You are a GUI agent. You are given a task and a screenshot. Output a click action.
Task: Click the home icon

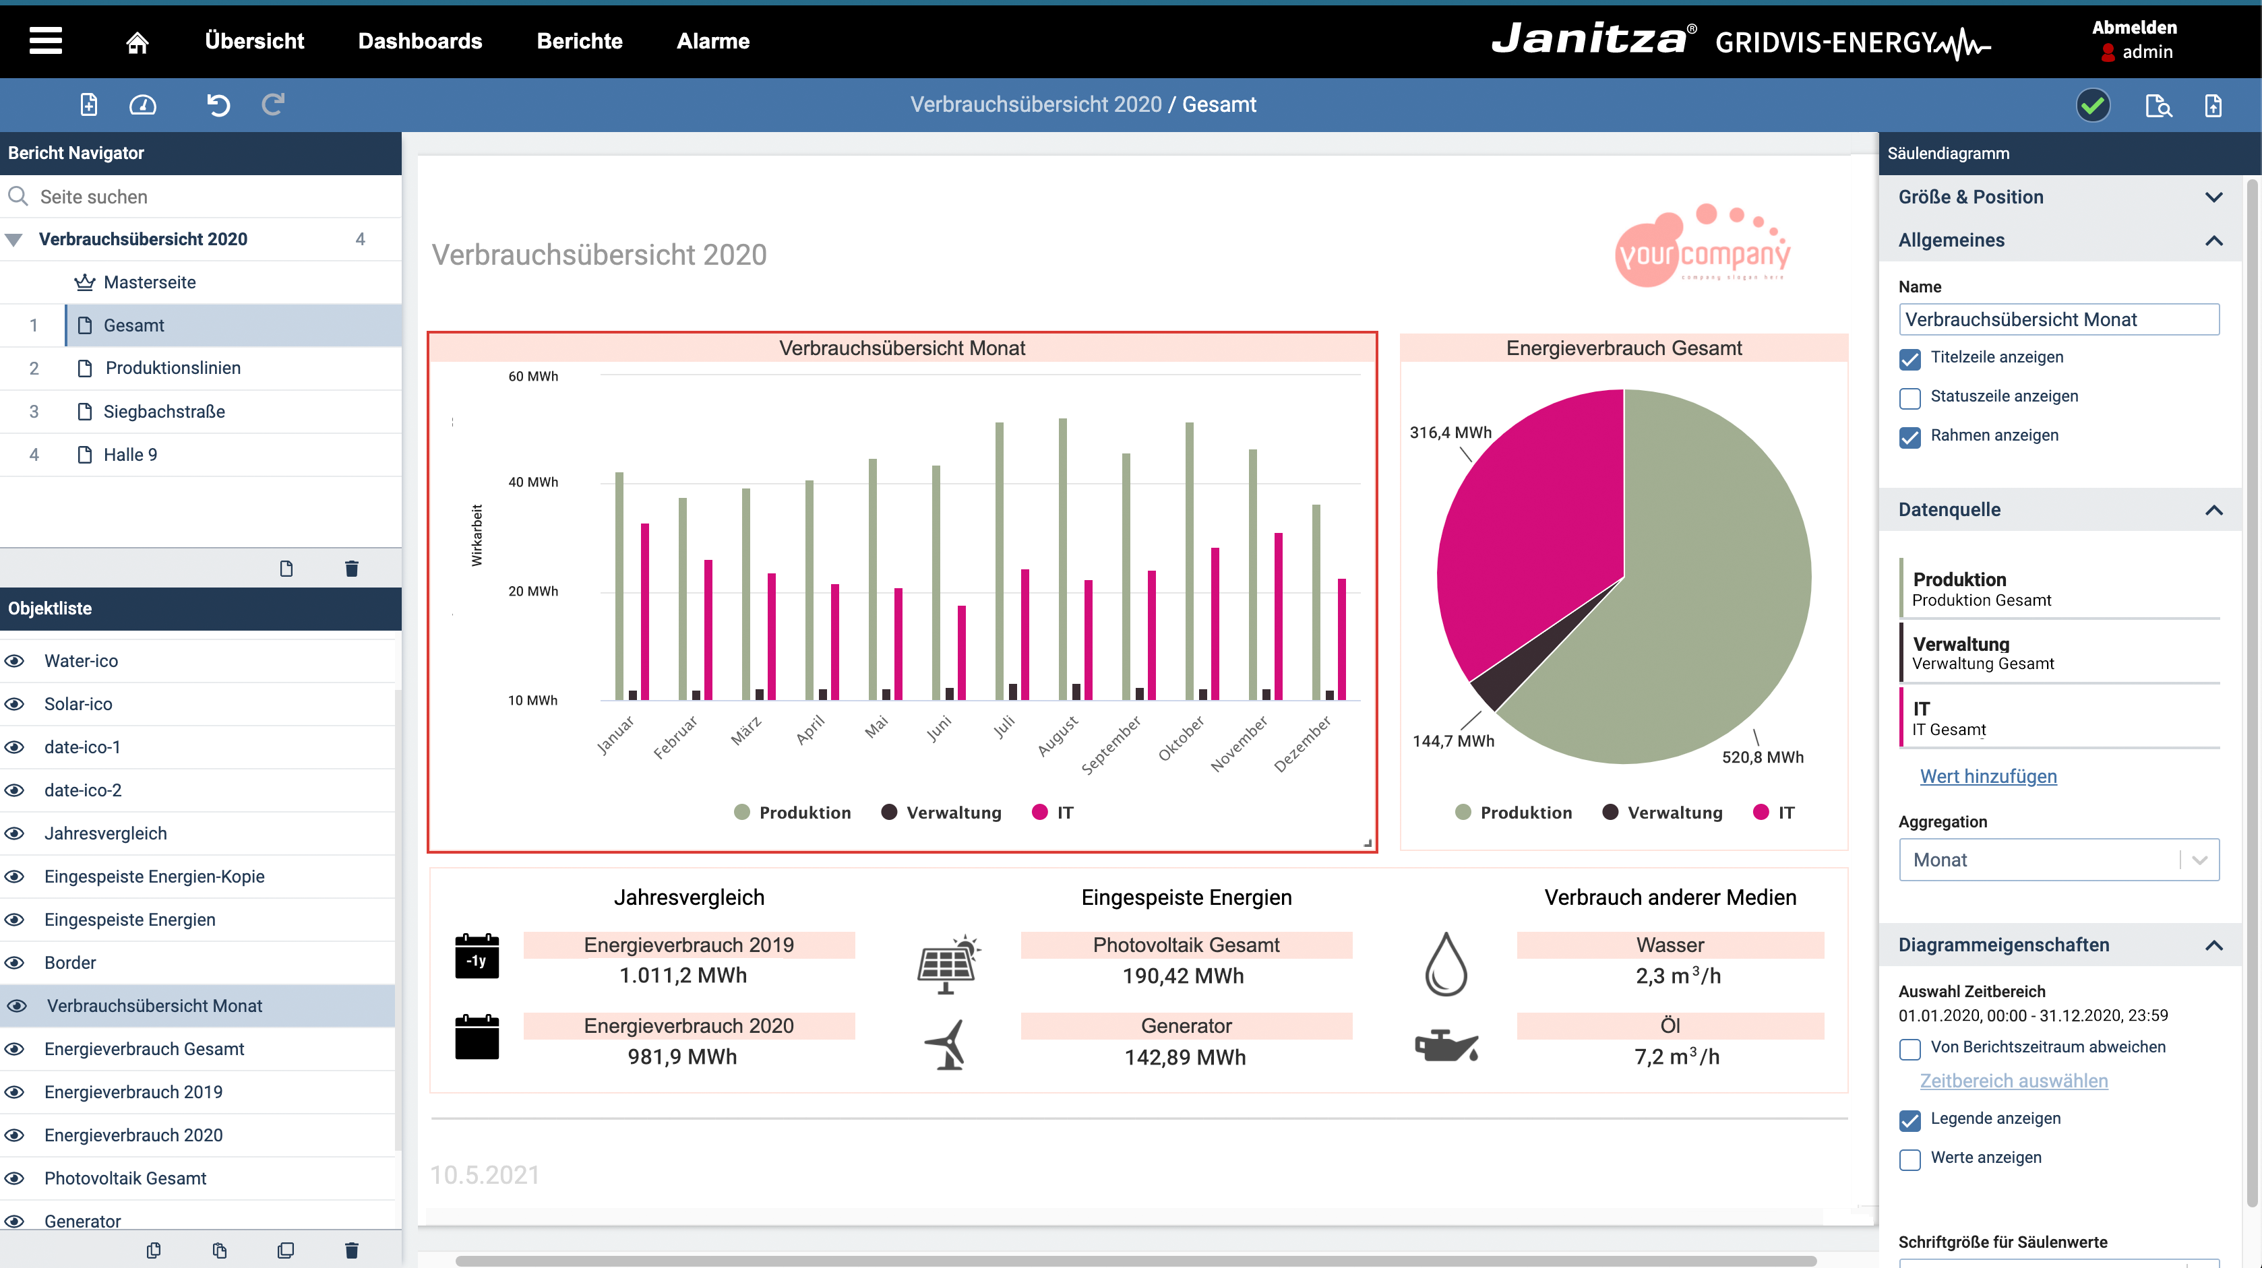click(x=137, y=41)
